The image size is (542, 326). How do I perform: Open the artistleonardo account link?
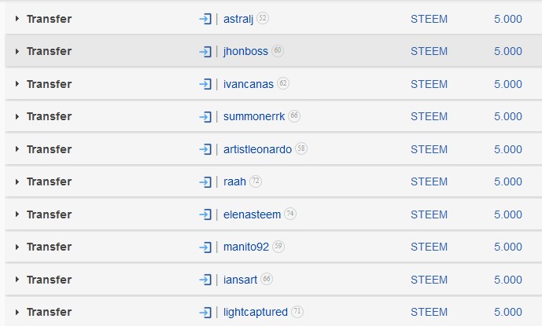[257, 149]
